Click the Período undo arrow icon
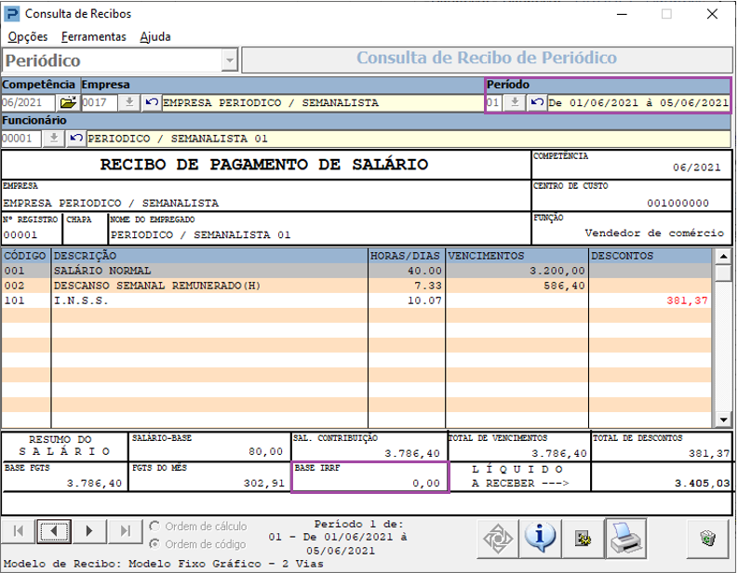Screen dimensions: 738x573 point(537,102)
